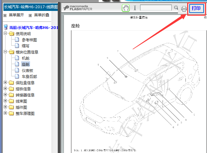This screenshot has width=207, height=153.
Task: Click the 仪表板 page icon
Action: 17,70
